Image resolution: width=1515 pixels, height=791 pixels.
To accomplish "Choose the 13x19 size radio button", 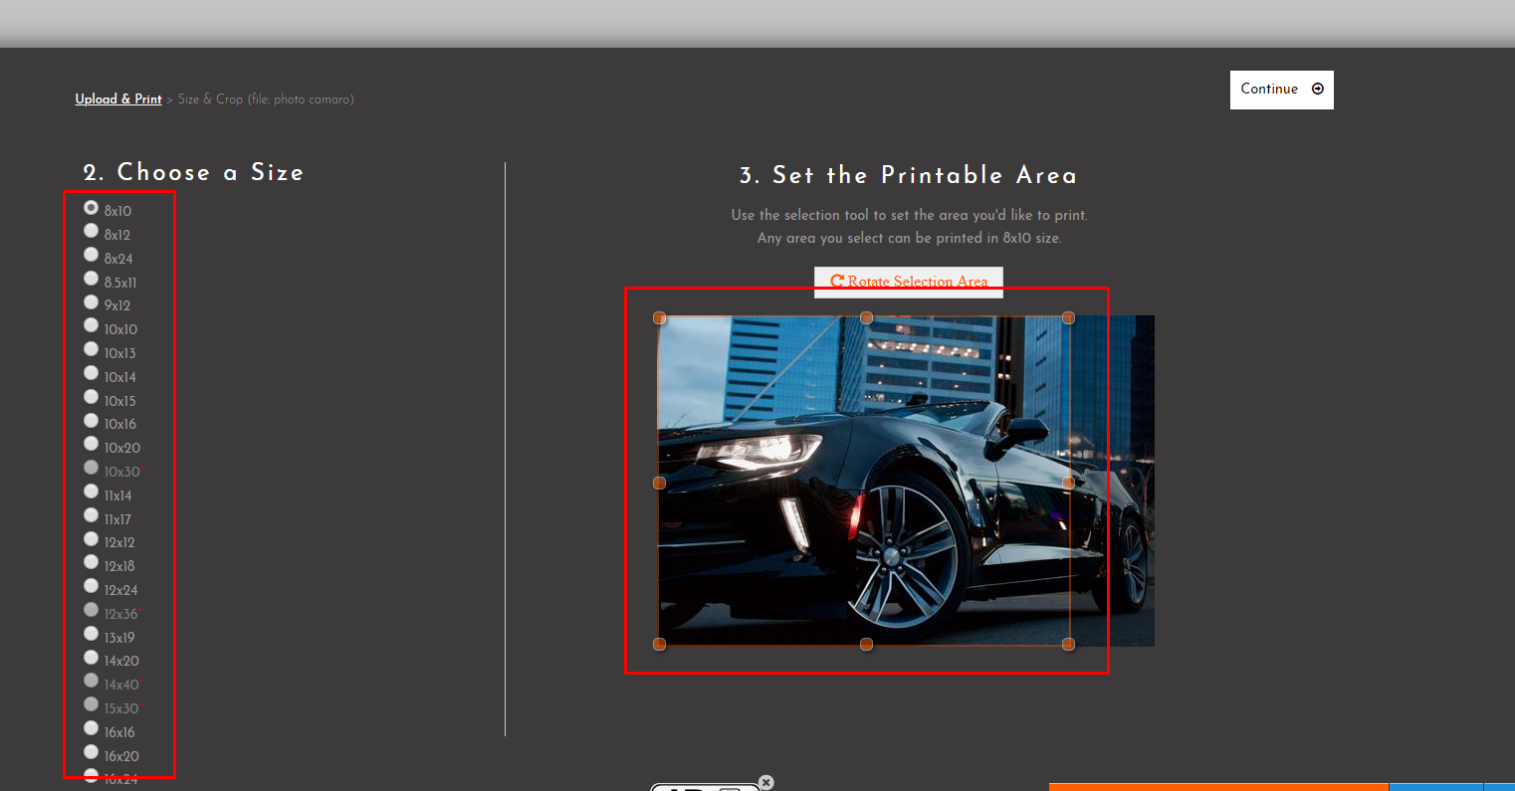I will pos(92,635).
